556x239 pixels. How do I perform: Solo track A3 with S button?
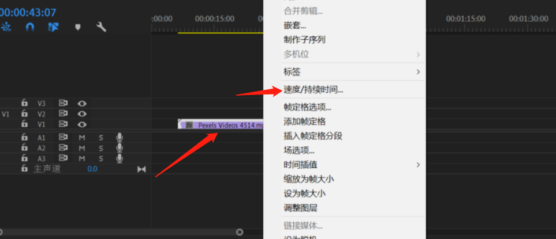click(x=101, y=159)
